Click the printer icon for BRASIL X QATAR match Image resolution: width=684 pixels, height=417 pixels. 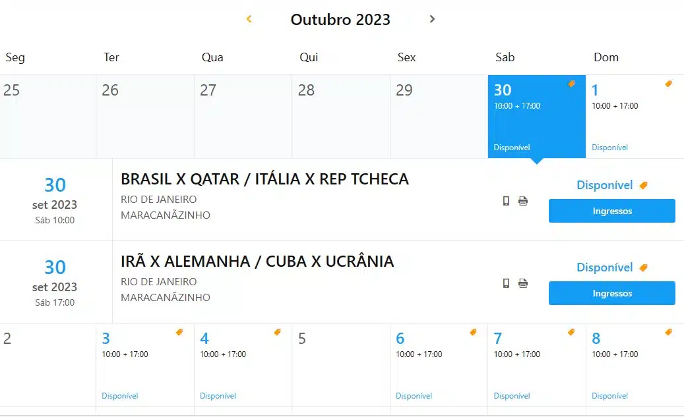523,200
